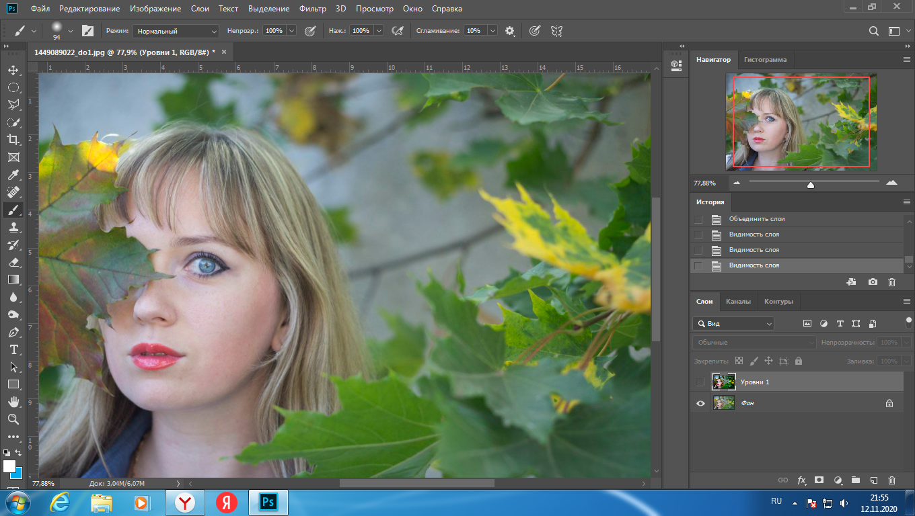The image size is (915, 516).
Task: Switch to the Каналы tab
Action: (x=738, y=302)
